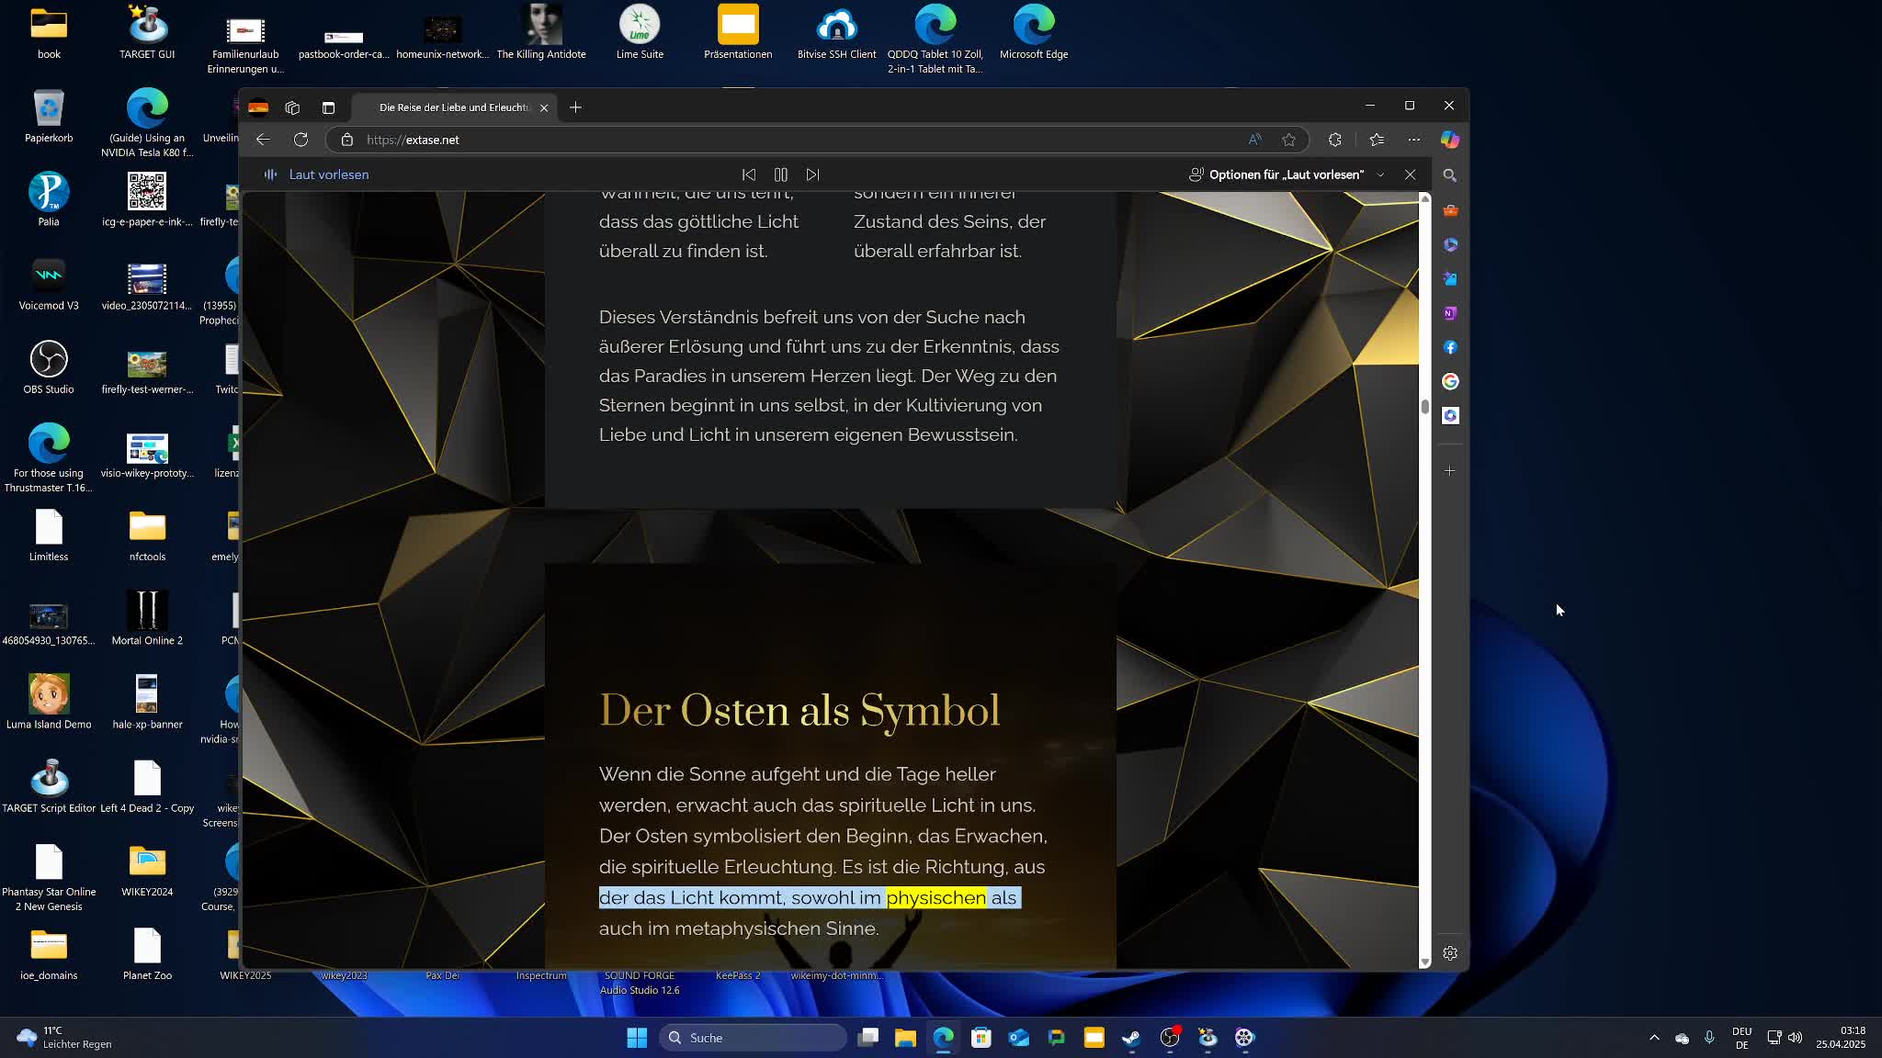Open the Windows Start menu

[x=637, y=1038]
